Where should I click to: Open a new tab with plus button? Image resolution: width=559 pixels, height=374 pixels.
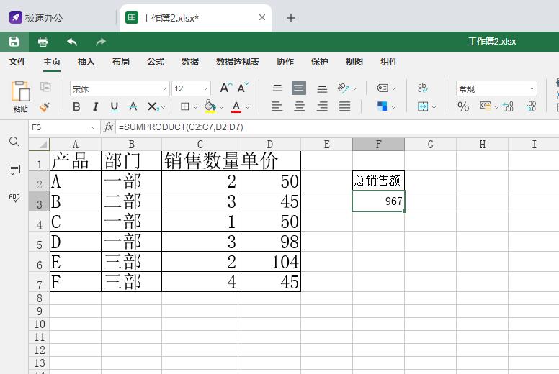click(291, 18)
